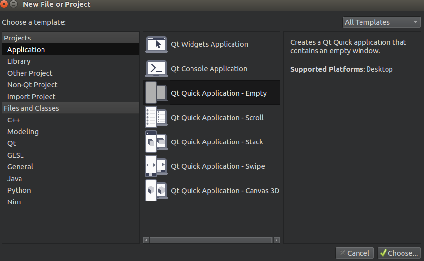Select Qt Widgets Application template text
This screenshot has width=424, height=261.
click(x=210, y=44)
